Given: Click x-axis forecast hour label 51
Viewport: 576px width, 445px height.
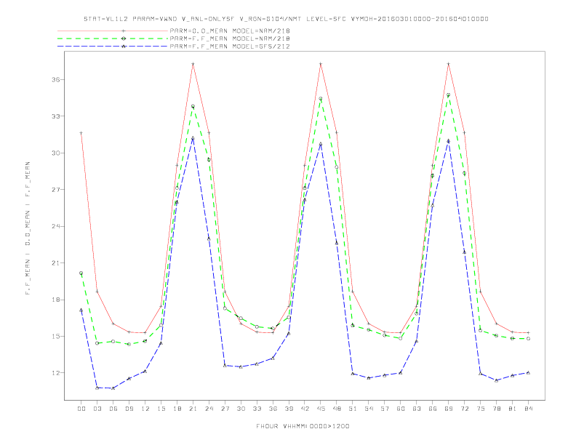Looking at the screenshot, I should click(353, 409).
